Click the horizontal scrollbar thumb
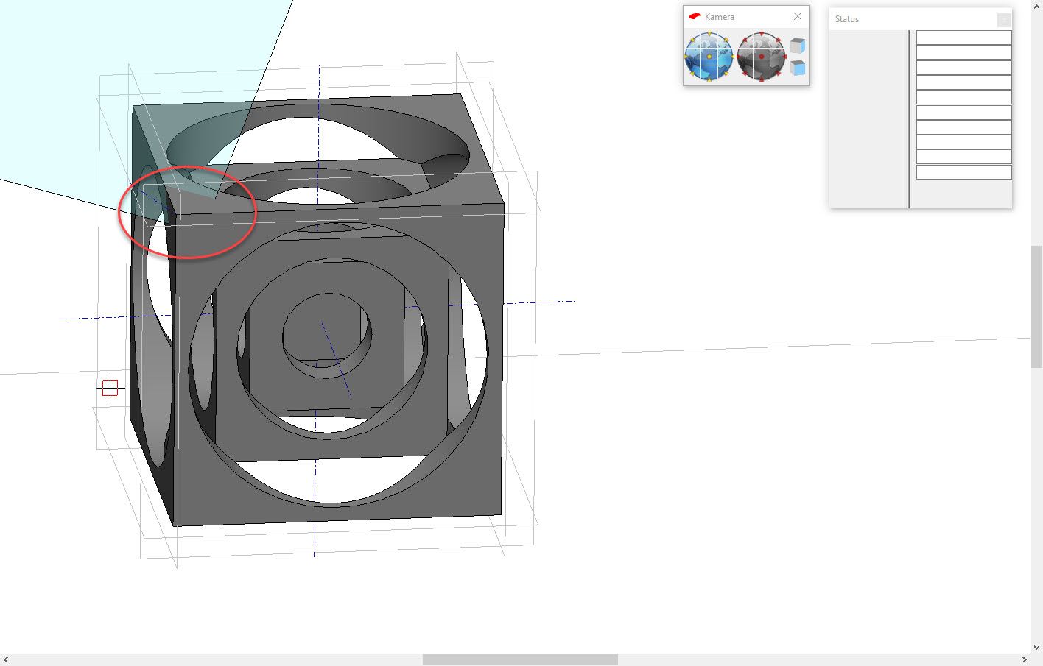The width and height of the screenshot is (1043, 666). click(x=520, y=660)
